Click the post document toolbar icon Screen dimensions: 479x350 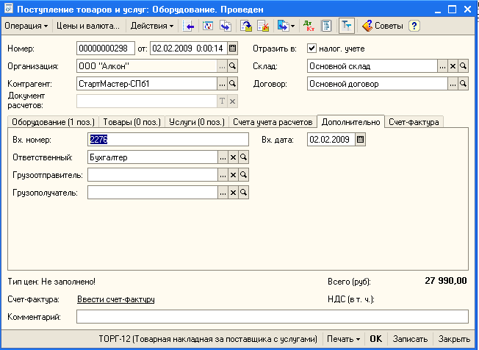tap(246, 26)
